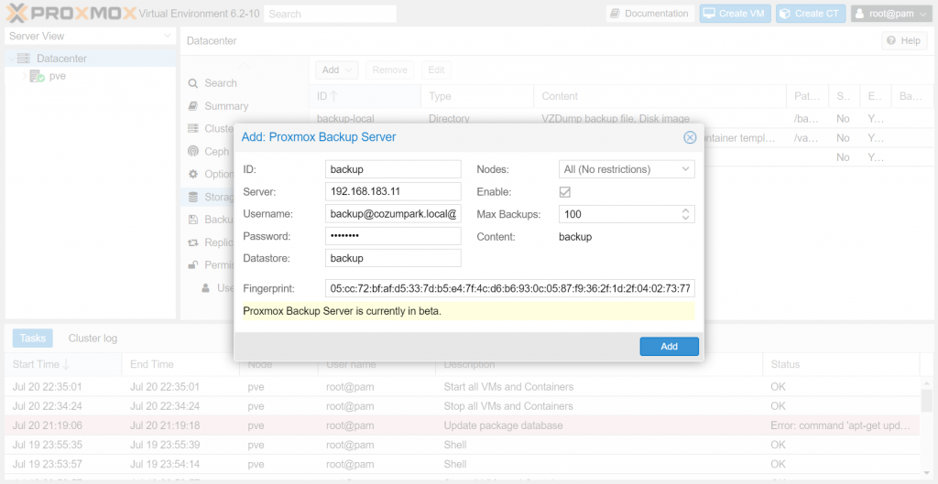Select the Stop all VMs and Containers task
Viewport: 938px width, 484px height.
click(463, 406)
